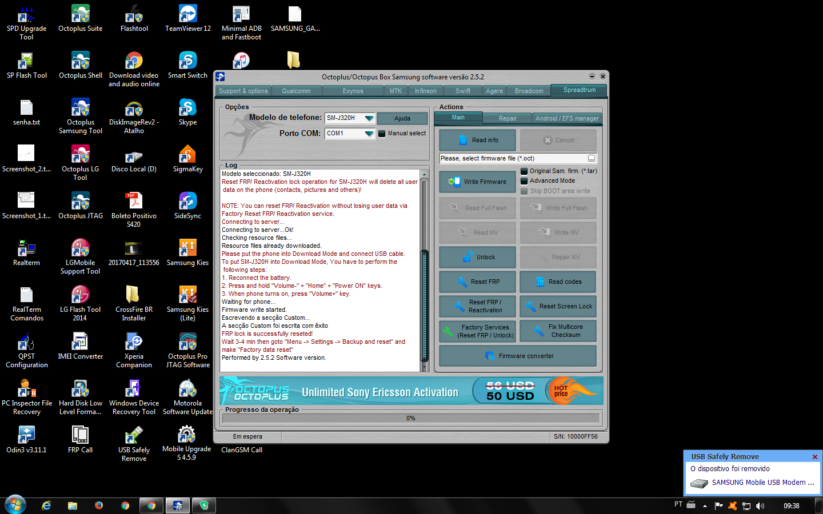Click the Ajuda help button
Image resolution: width=823 pixels, height=514 pixels.
[402, 118]
